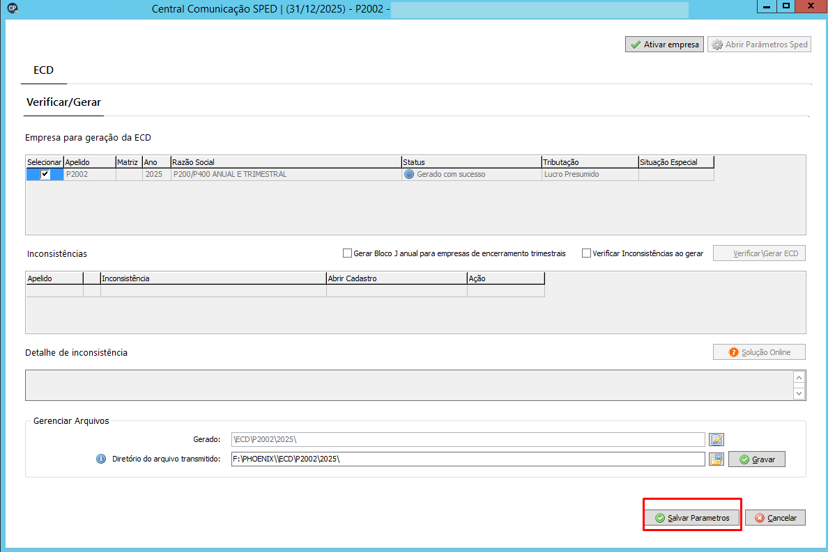Click scroll up arrow in detail box
Viewport: 828px width, 552px height.
point(799,377)
